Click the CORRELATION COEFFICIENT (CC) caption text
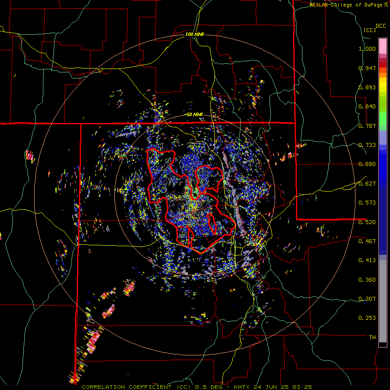The height and width of the screenshot is (390, 390). (x=136, y=387)
